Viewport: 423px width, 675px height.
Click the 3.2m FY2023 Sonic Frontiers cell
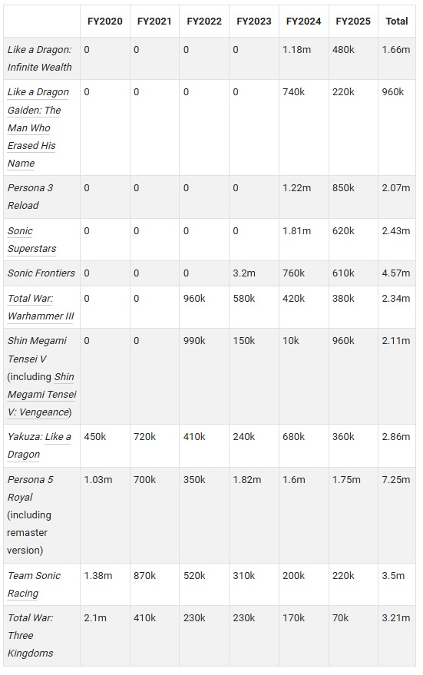244,273
